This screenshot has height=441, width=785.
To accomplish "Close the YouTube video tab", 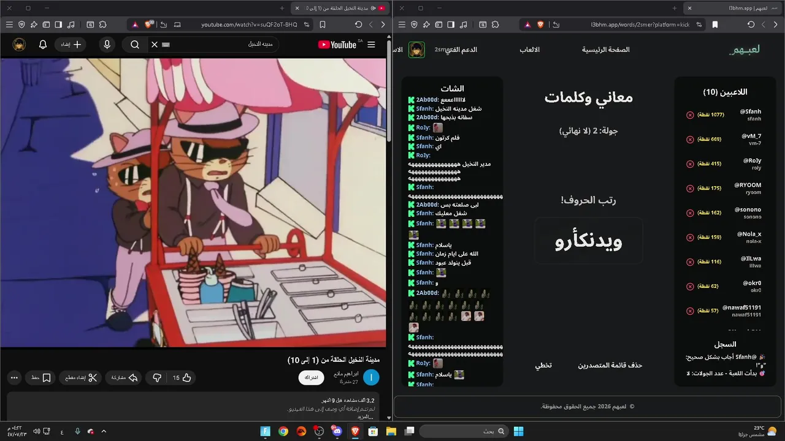I will pyautogui.click(x=297, y=8).
